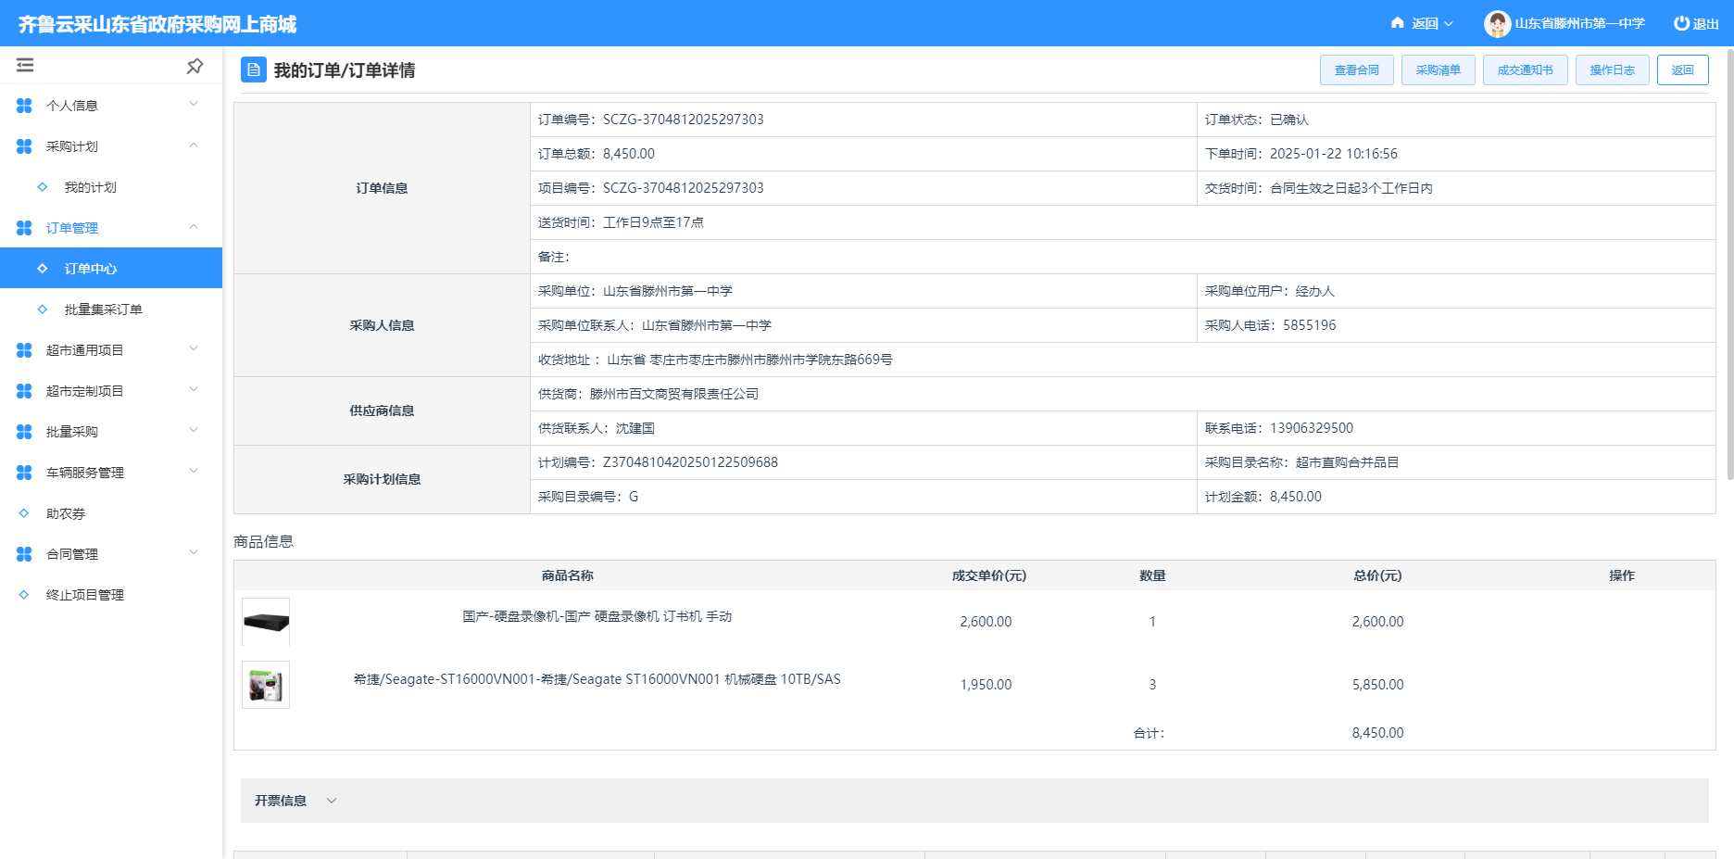Open the 硬盘录像机 product thumbnail
This screenshot has width=1734, height=859.
click(266, 622)
